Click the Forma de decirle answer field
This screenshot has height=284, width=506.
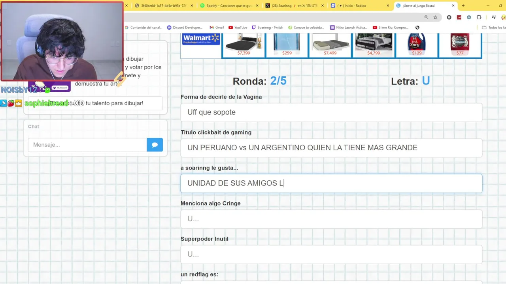tap(331, 112)
